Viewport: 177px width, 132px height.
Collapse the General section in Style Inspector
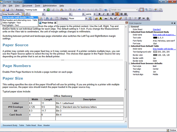coord(130,27)
